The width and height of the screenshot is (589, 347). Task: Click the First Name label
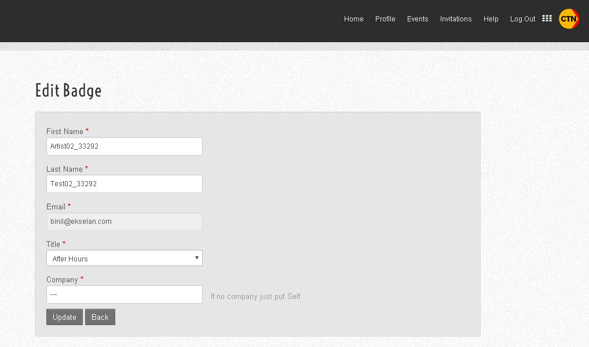65,132
